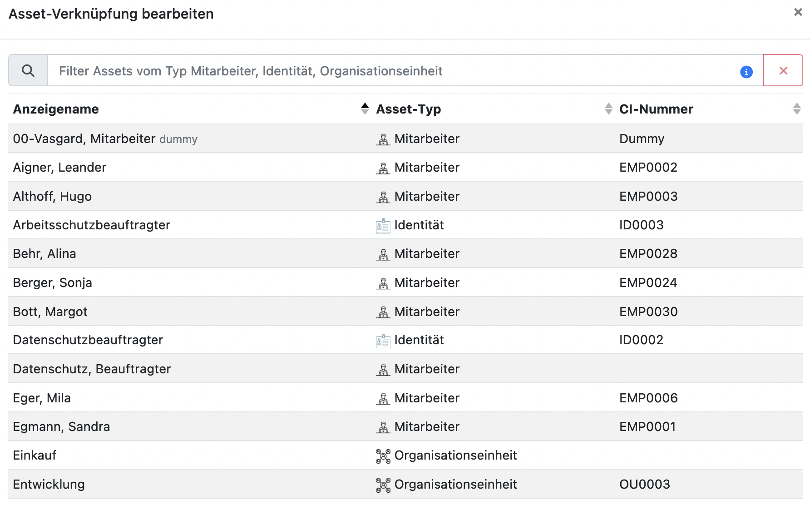This screenshot has width=810, height=505.
Task: Click Identität icon in Datenschutzbeauftragter row
Action: coord(383,341)
